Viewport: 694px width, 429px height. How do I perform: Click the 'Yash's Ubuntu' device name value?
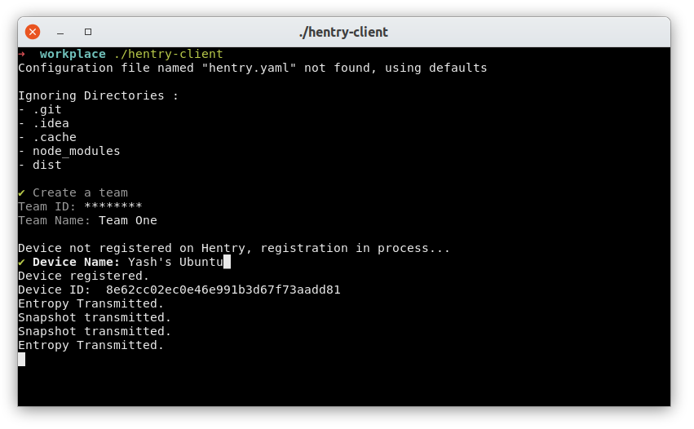coord(175,262)
